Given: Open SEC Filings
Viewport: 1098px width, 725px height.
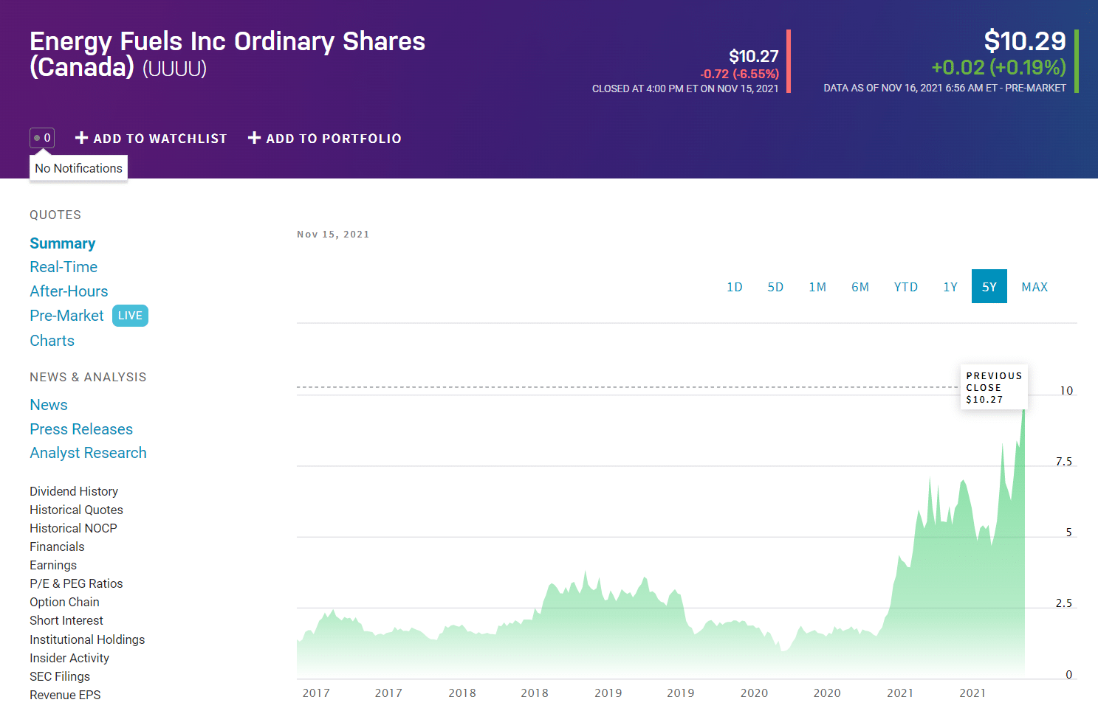Looking at the screenshot, I should tap(60, 676).
